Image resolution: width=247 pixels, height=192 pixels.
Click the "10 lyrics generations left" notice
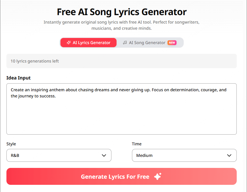pos(35,61)
